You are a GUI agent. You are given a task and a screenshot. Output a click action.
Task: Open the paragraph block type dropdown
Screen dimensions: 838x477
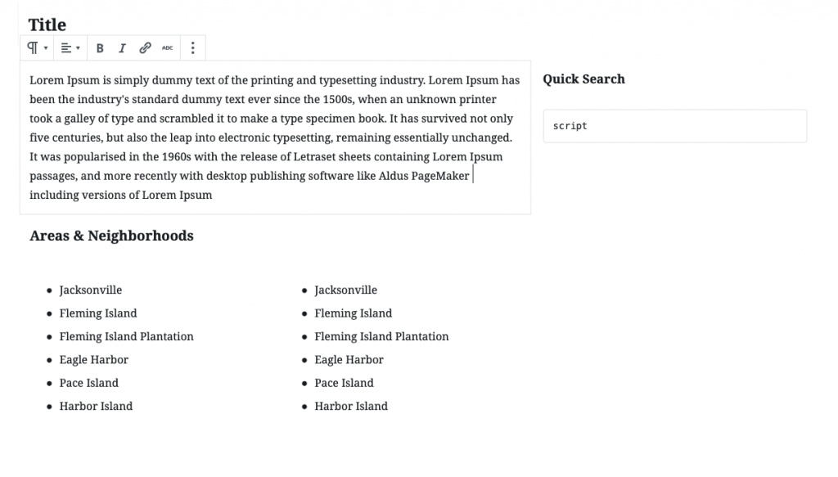[38, 48]
